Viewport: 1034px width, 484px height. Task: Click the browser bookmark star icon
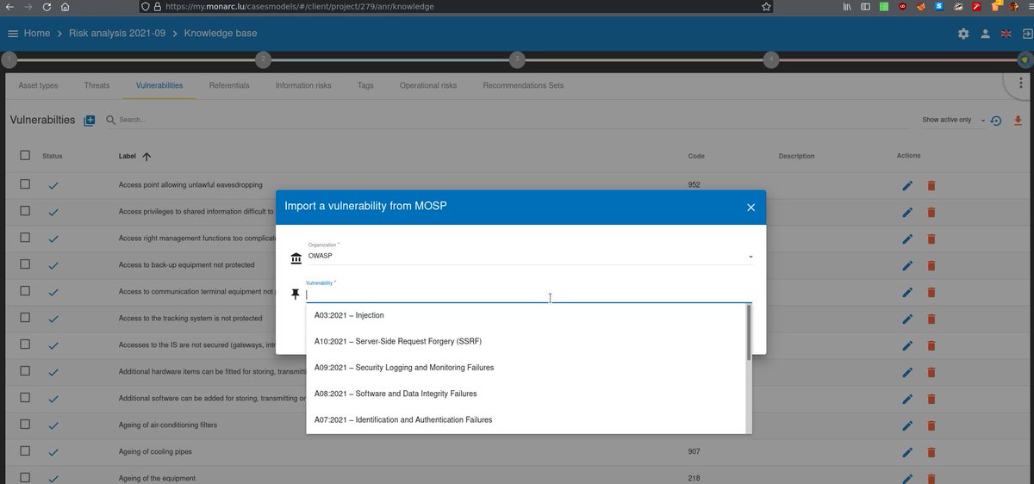[766, 6]
